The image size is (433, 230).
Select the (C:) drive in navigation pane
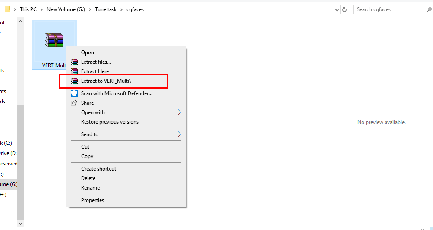(6, 143)
